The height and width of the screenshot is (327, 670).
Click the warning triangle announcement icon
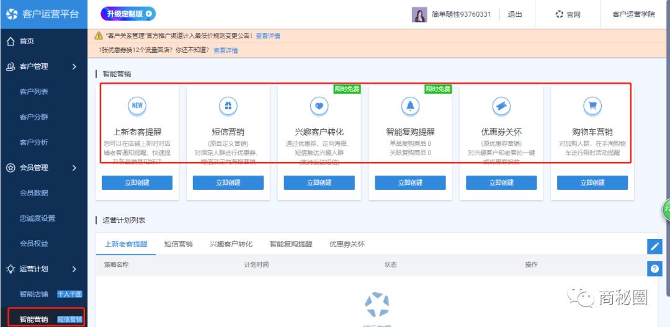click(99, 36)
